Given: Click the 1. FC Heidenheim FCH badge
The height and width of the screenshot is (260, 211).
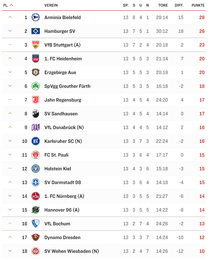Looking at the screenshot, I should pyautogui.click(x=35, y=59).
